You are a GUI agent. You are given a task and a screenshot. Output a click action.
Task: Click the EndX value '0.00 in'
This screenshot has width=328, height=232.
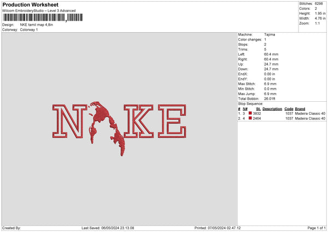(270, 74)
